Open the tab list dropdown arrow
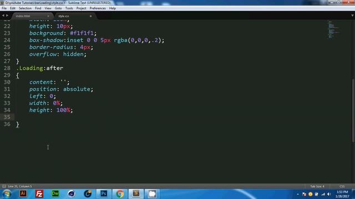The image size is (355, 199). tap(352, 15)
